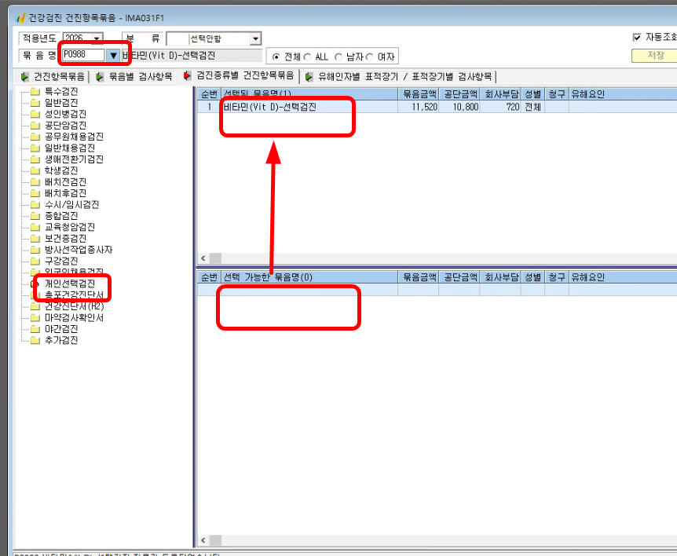Click the upper list horizontal scrollbar left arrow
The height and width of the screenshot is (556, 677).
pyautogui.click(x=203, y=258)
